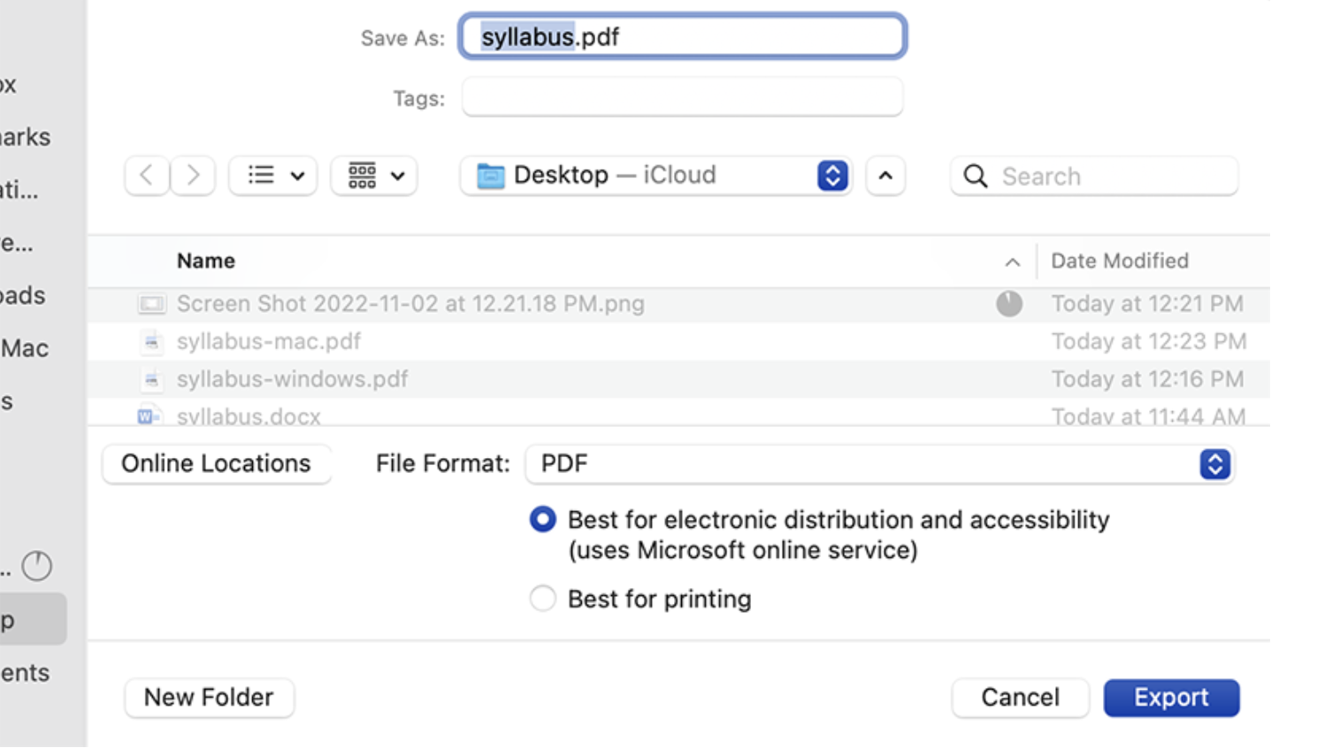Viewport: 1325px width, 748px height.
Task: Click the back navigation arrow
Action: 147,175
